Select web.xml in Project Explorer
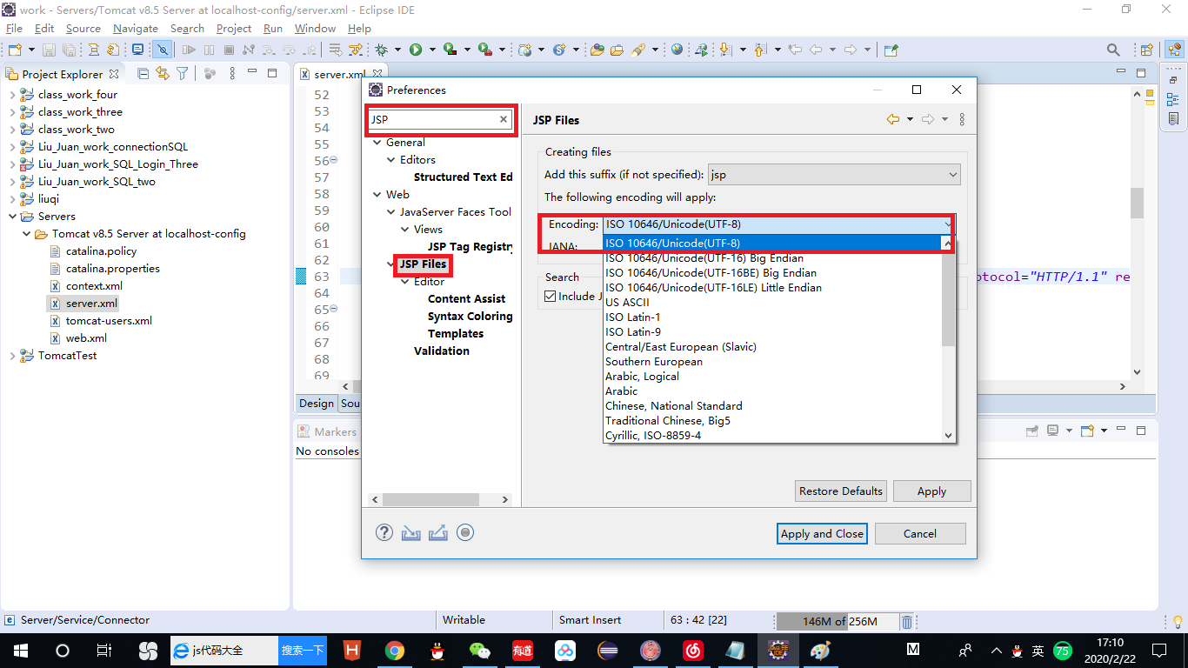Screen dimensions: 1188x668 click(x=86, y=338)
